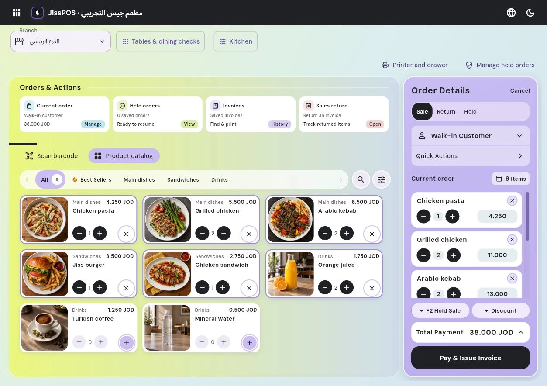Open the language globe selector
This screenshot has width=547, height=386.
511,13
